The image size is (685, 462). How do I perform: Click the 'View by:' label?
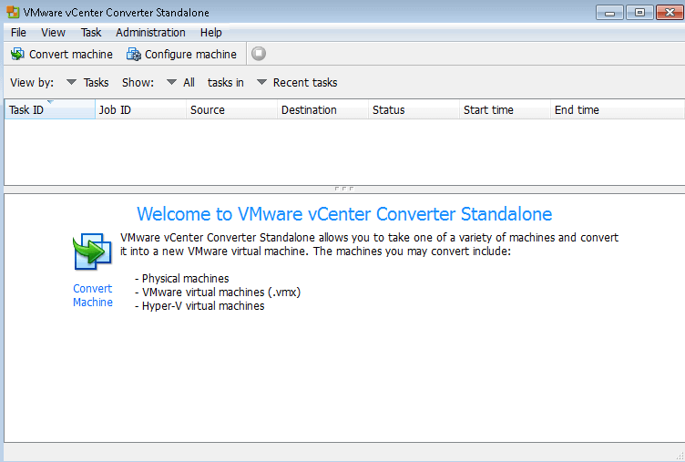(32, 83)
